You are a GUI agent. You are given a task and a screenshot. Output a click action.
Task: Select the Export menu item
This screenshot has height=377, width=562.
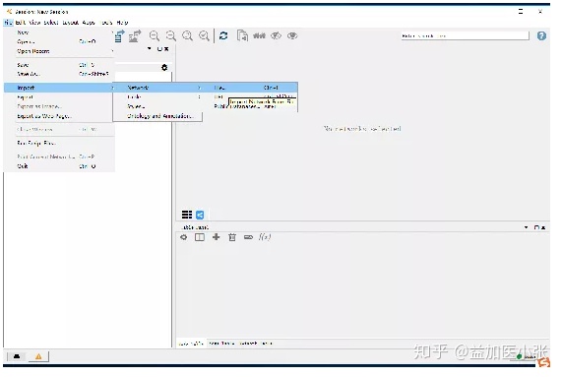click(59, 97)
